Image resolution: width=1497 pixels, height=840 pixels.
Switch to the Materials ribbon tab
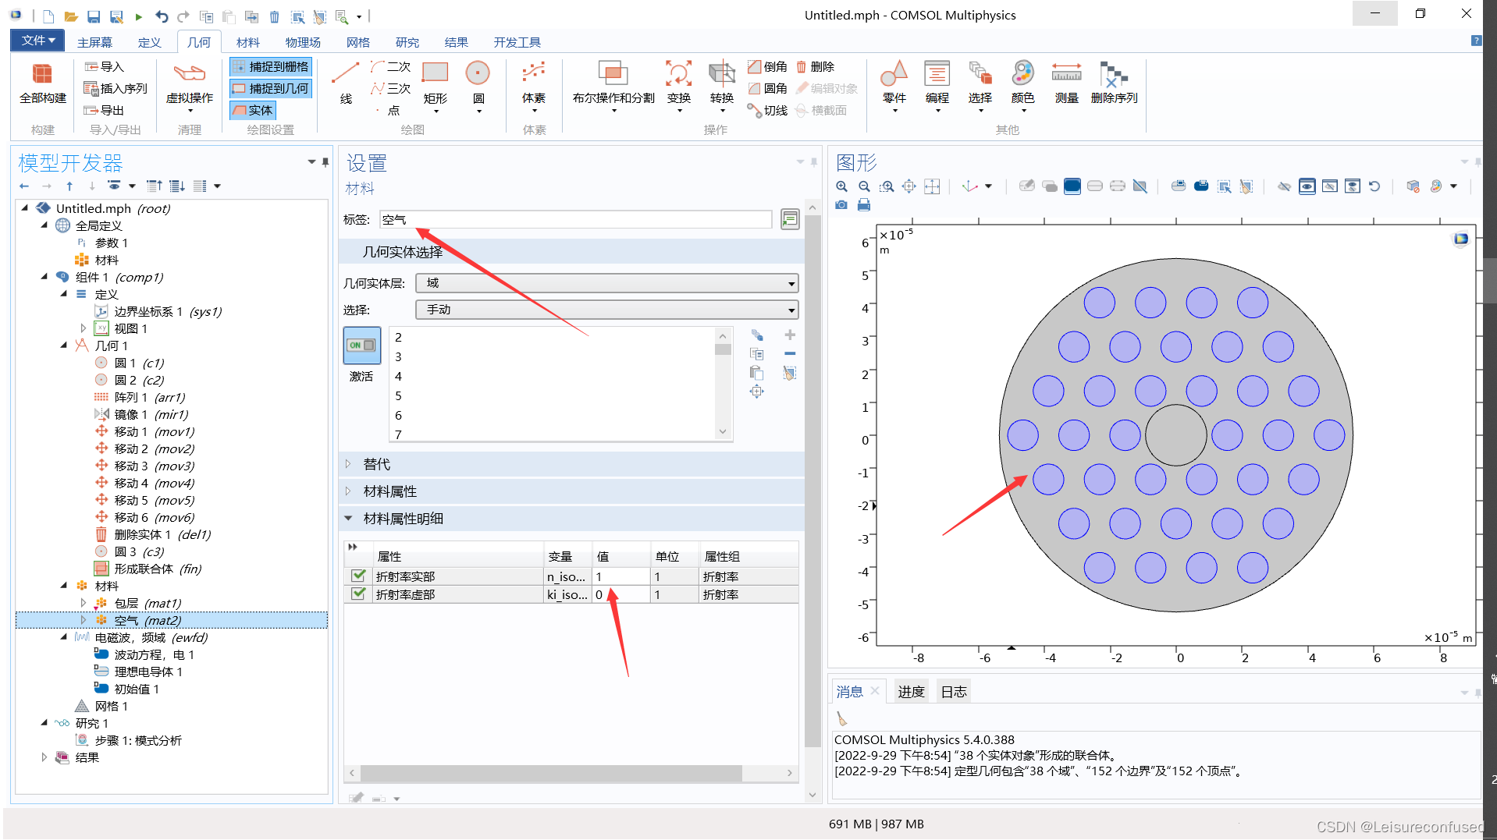pos(247,42)
